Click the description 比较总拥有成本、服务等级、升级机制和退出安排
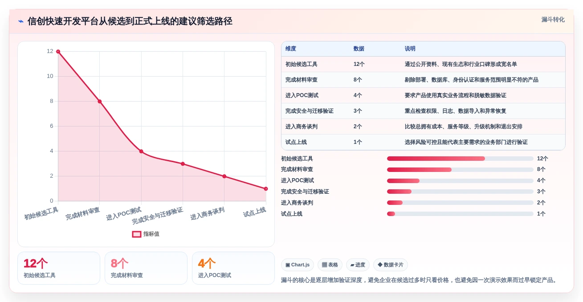This screenshot has height=302, width=583. coord(464,127)
